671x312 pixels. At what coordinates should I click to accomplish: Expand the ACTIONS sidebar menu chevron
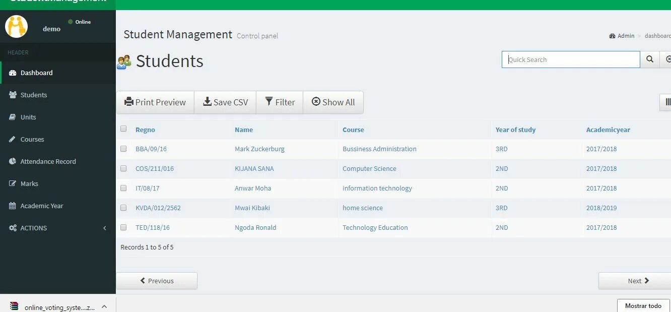click(105, 228)
